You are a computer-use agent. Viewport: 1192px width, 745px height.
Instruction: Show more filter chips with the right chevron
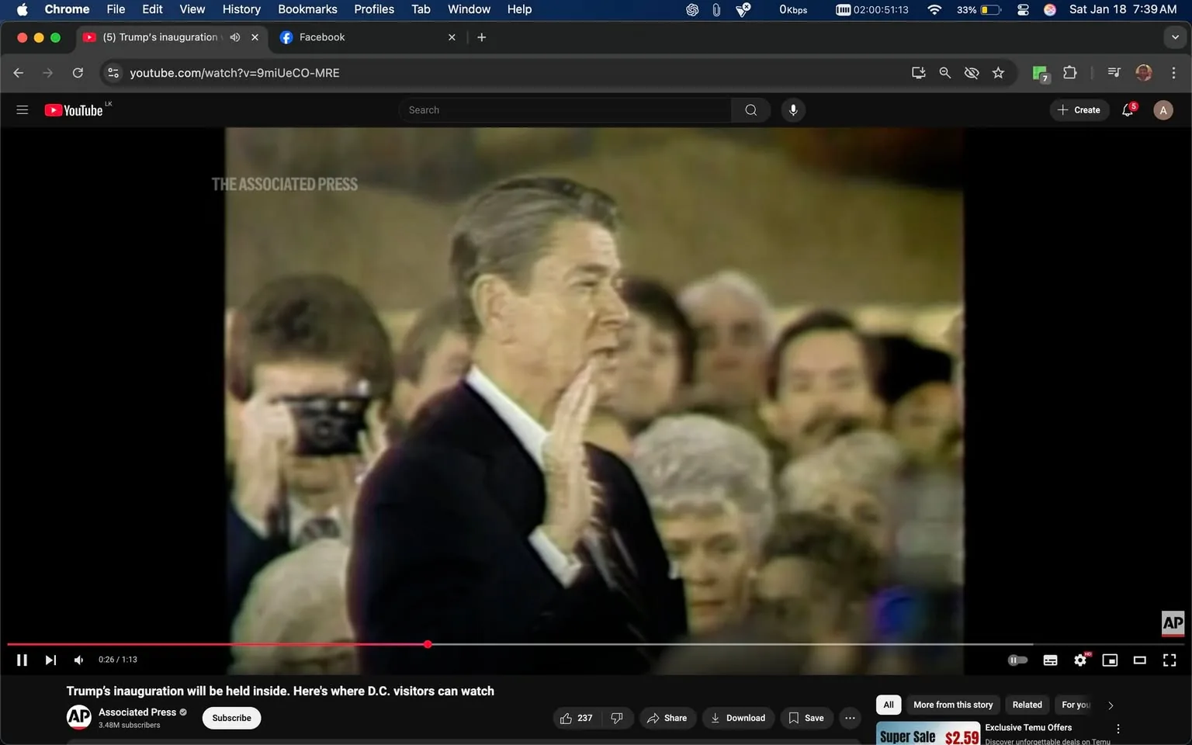tap(1111, 705)
